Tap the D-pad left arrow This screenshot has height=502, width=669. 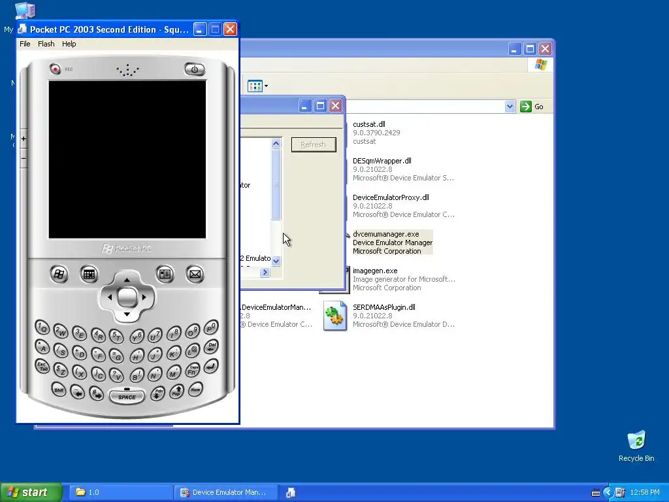[x=109, y=297]
